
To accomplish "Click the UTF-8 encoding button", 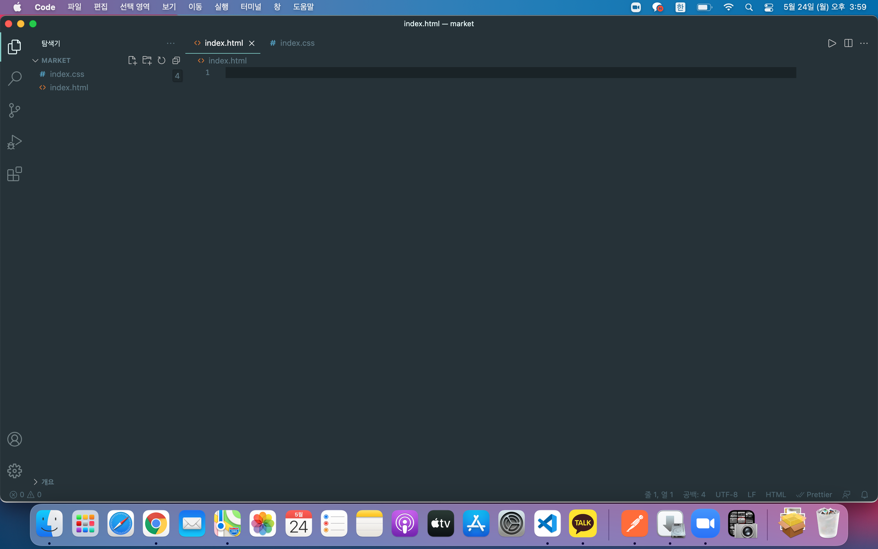I will click(726, 494).
